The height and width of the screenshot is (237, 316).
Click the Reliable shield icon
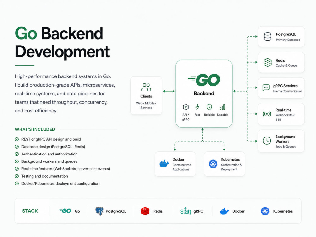tap(209, 107)
